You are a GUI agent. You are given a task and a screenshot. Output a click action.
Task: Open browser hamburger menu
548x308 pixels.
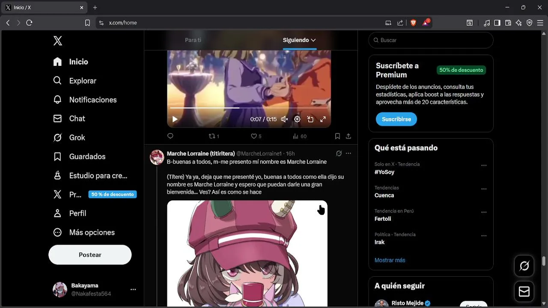540,23
